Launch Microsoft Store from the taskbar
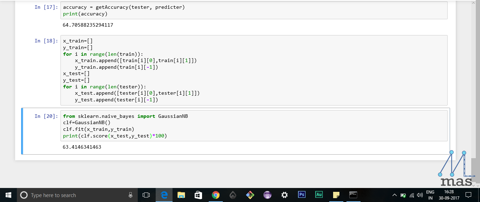The width and height of the screenshot is (480, 202). point(199,195)
